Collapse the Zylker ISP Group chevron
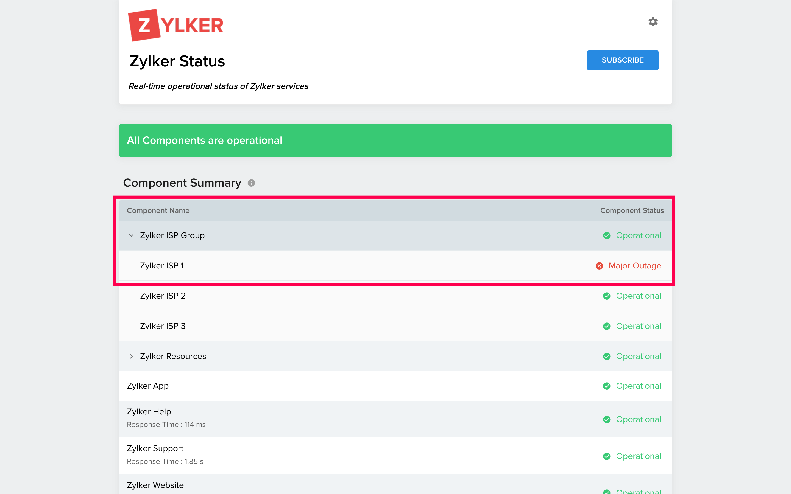 [131, 235]
